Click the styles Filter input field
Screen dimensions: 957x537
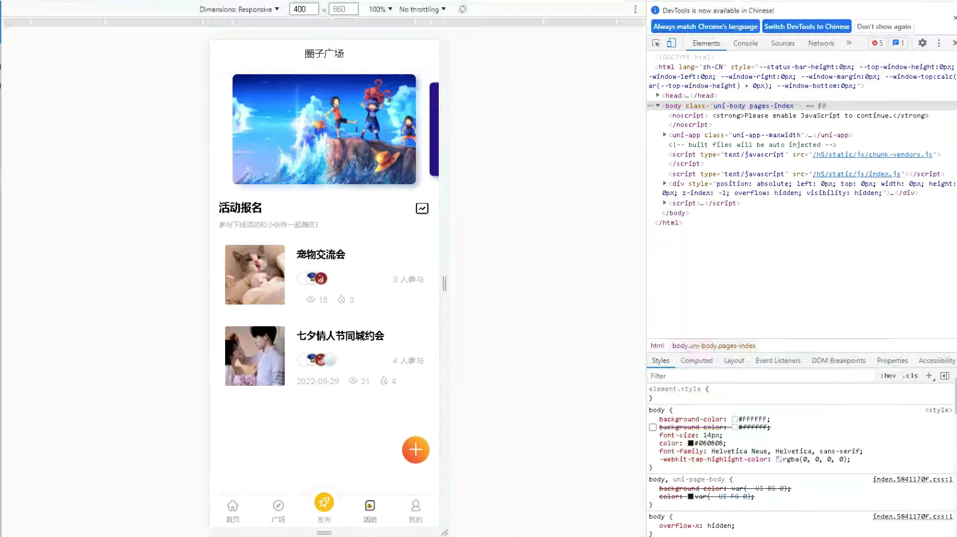(761, 376)
